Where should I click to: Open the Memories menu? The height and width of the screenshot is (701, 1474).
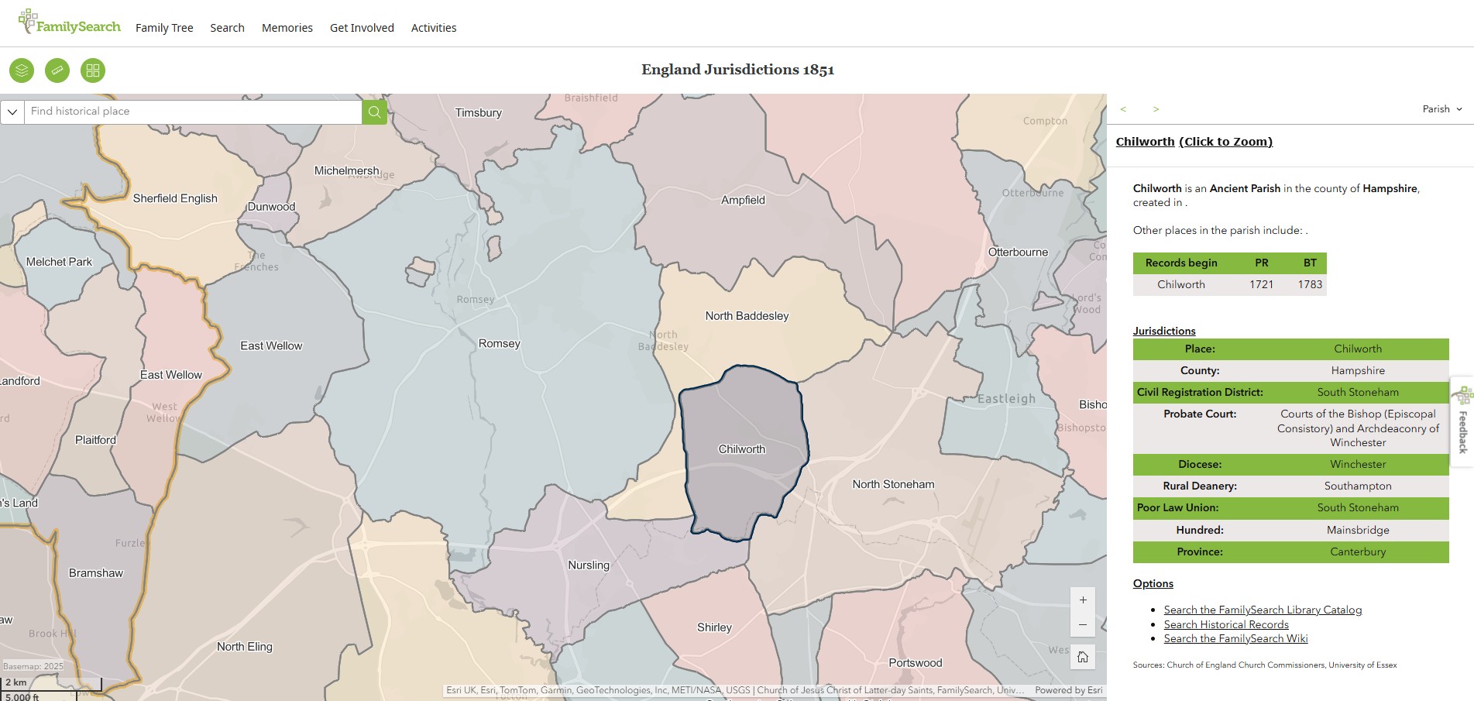[287, 28]
